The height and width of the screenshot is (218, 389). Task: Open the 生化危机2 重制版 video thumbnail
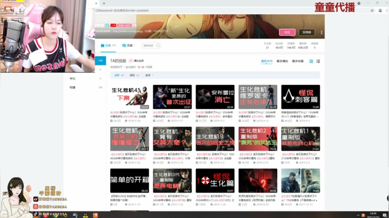tap(258, 139)
